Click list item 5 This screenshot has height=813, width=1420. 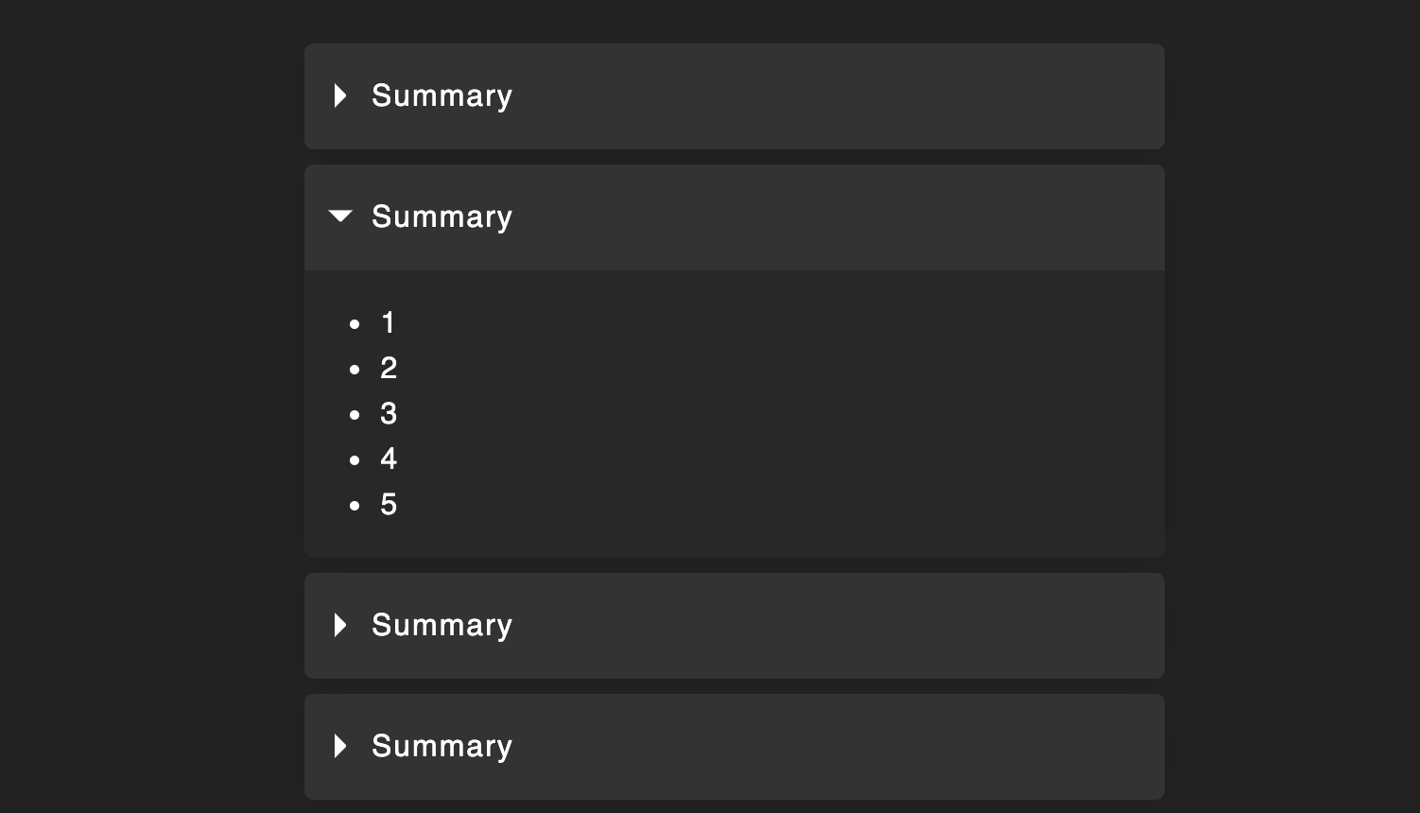pos(389,505)
